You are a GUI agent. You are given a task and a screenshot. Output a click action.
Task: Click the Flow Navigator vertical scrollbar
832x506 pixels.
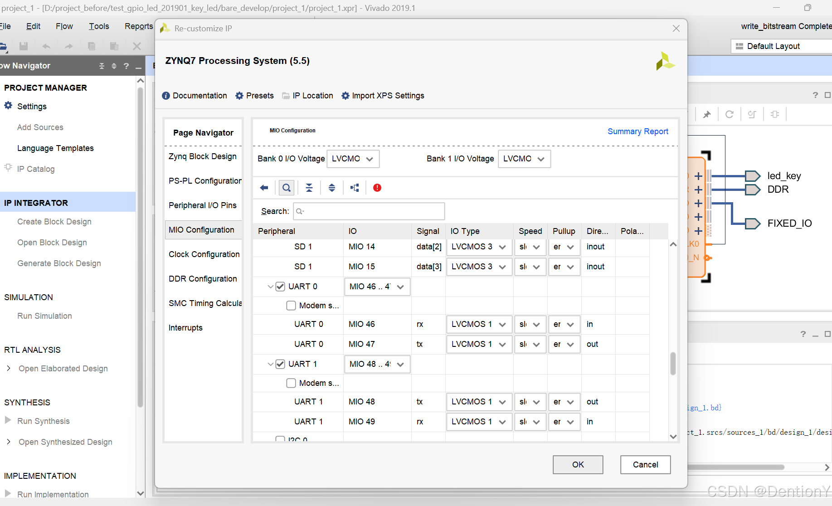[x=141, y=247]
